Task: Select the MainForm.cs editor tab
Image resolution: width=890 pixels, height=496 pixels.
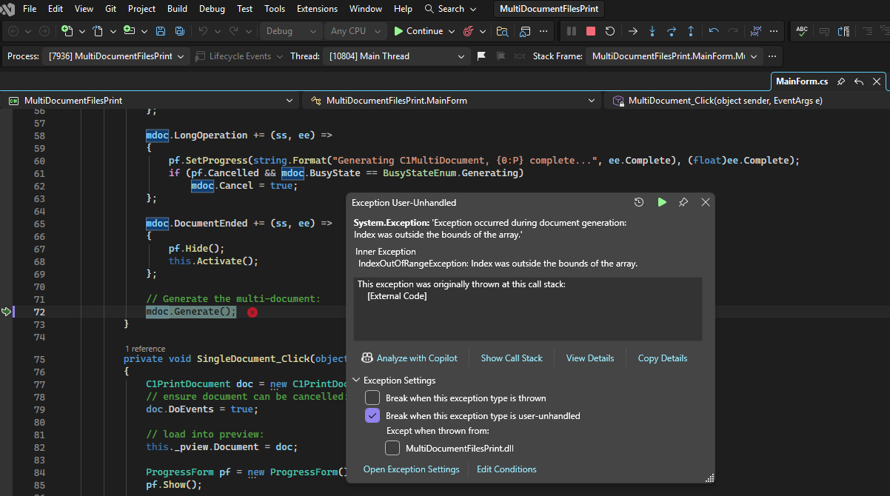Action: [x=801, y=81]
